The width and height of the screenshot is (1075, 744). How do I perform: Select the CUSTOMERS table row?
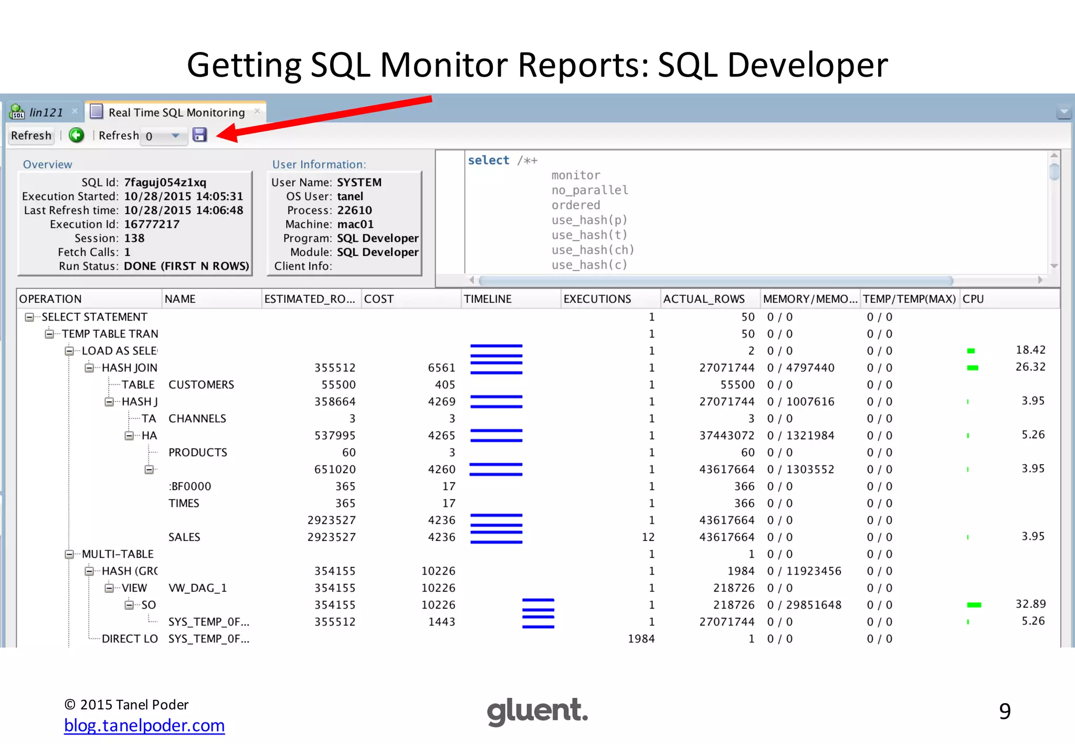click(538, 385)
